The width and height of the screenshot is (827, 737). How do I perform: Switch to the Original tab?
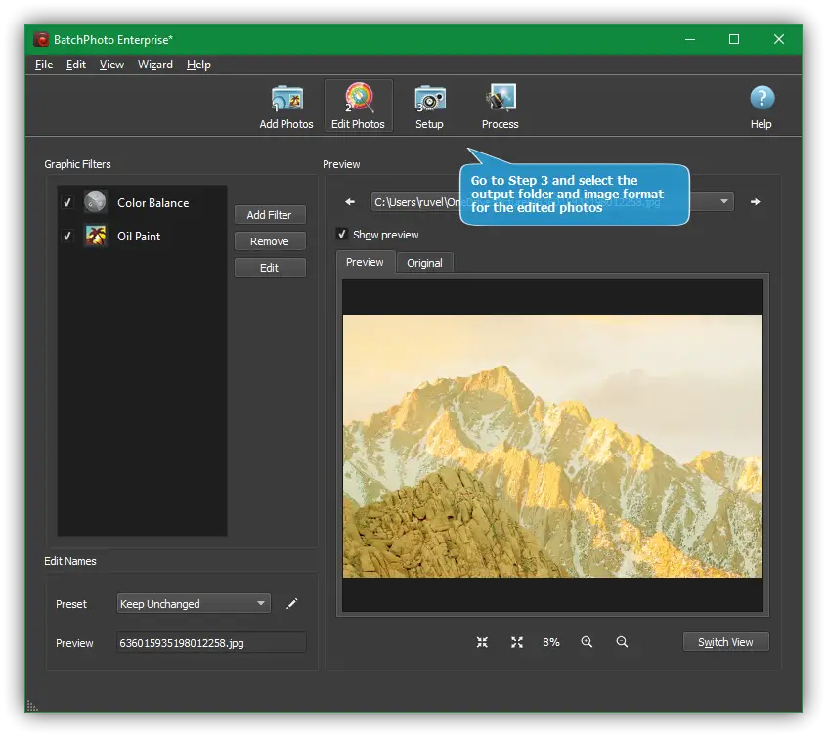(x=424, y=263)
